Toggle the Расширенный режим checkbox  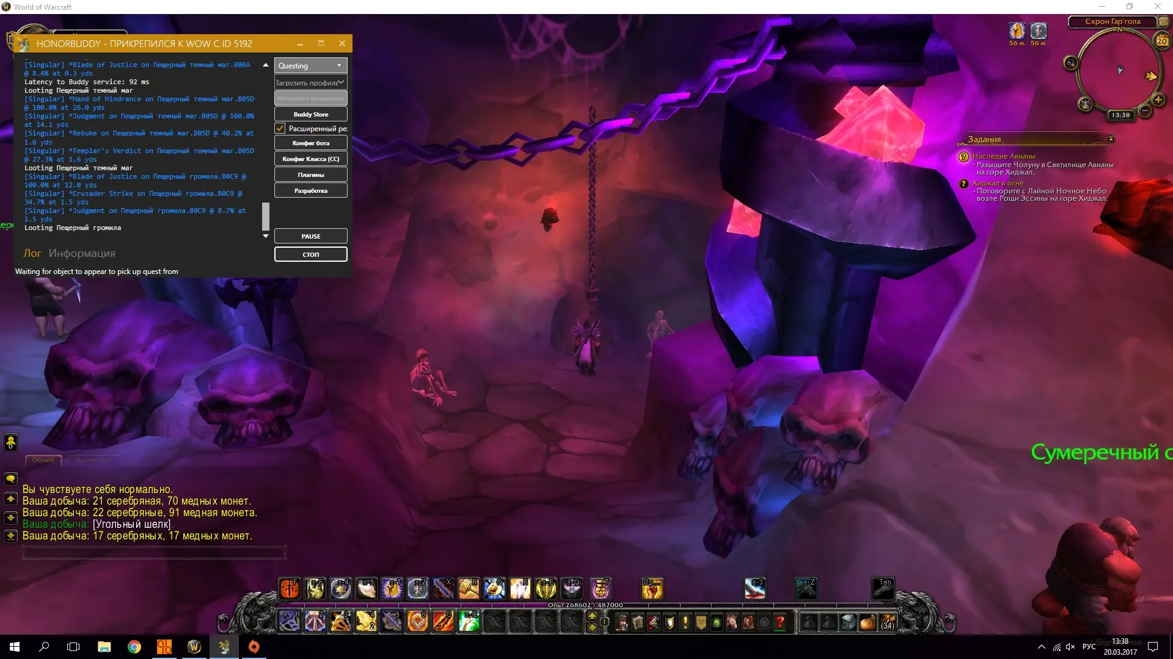click(280, 128)
